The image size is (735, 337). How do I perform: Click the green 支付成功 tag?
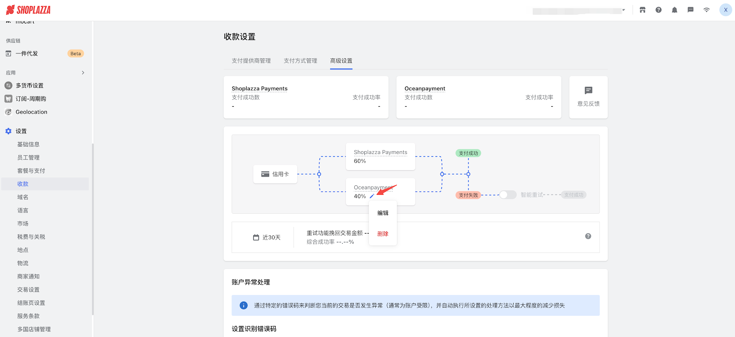pyautogui.click(x=469, y=153)
